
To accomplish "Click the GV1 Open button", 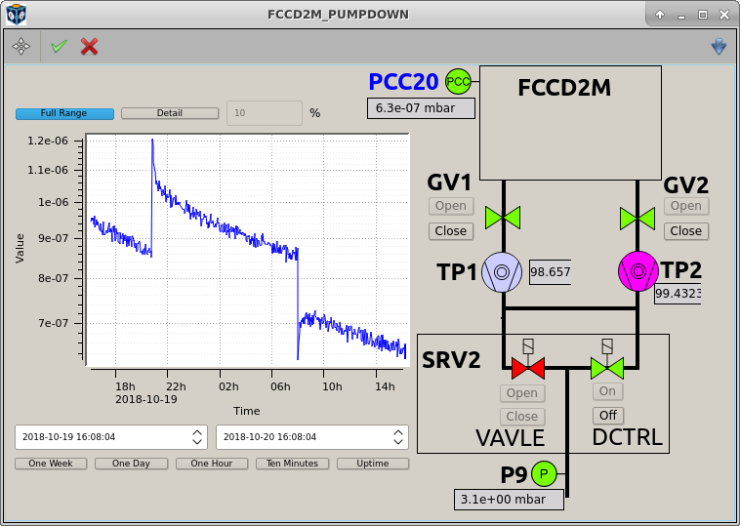I will click(x=451, y=206).
